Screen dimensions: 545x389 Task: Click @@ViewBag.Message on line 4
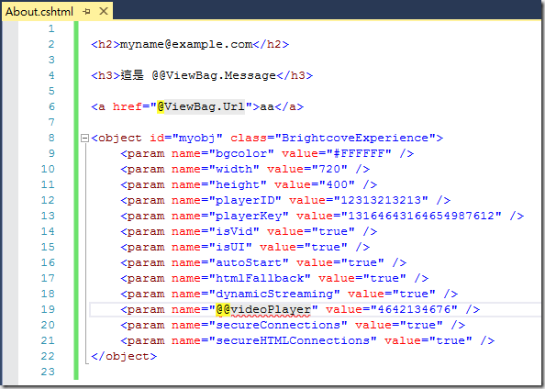(x=214, y=75)
